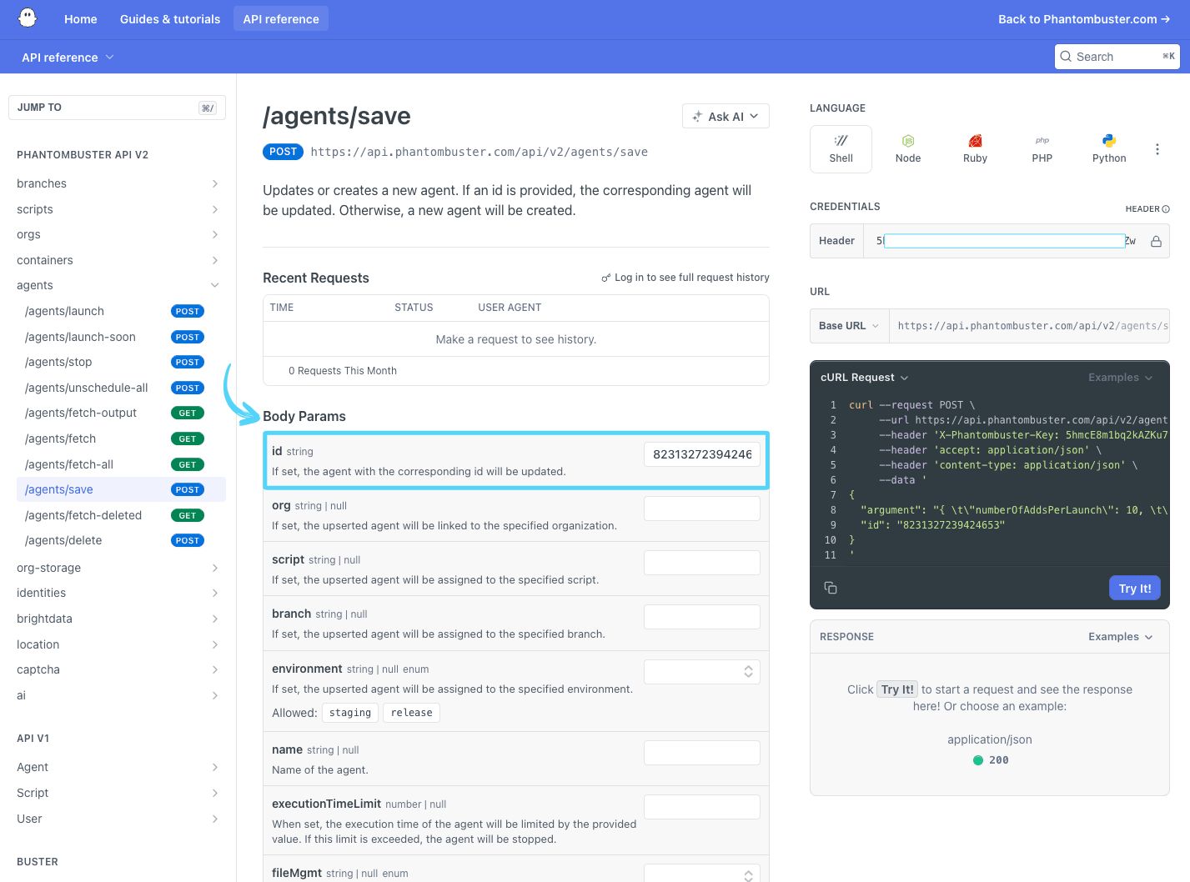Screen dimensions: 1190x882
Task: Select the Node language icon
Action: [908, 149]
